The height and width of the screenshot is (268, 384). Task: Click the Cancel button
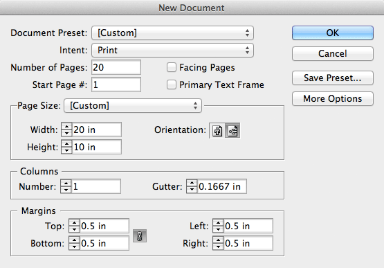pyautogui.click(x=333, y=53)
